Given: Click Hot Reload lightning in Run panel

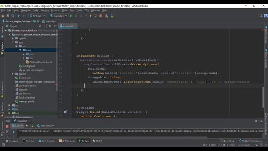Looking at the screenshot, I should (x=27, y=126).
